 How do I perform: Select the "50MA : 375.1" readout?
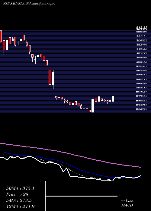pyautogui.click(x=20, y=188)
